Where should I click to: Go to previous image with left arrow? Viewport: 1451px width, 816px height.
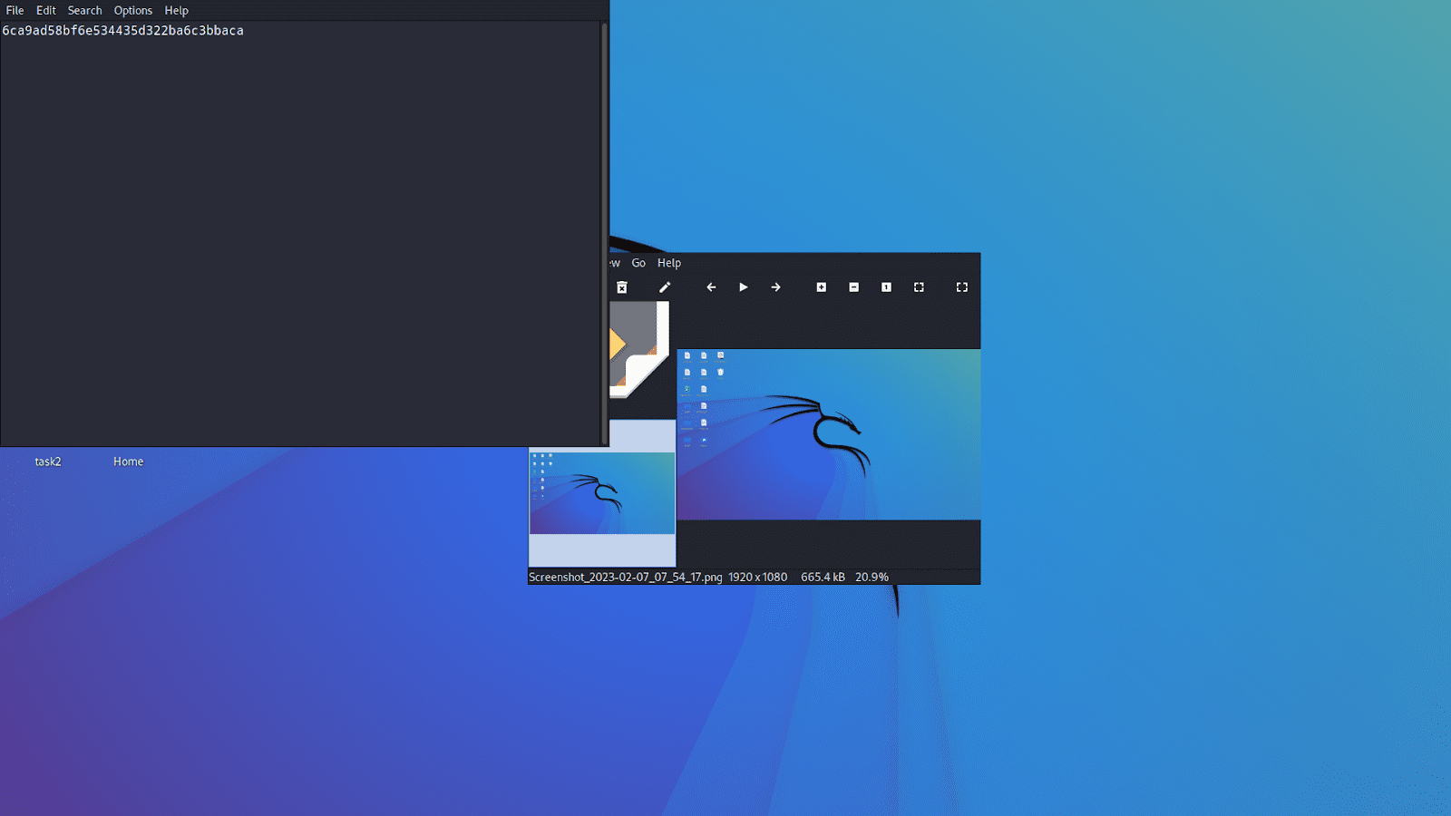coord(711,287)
